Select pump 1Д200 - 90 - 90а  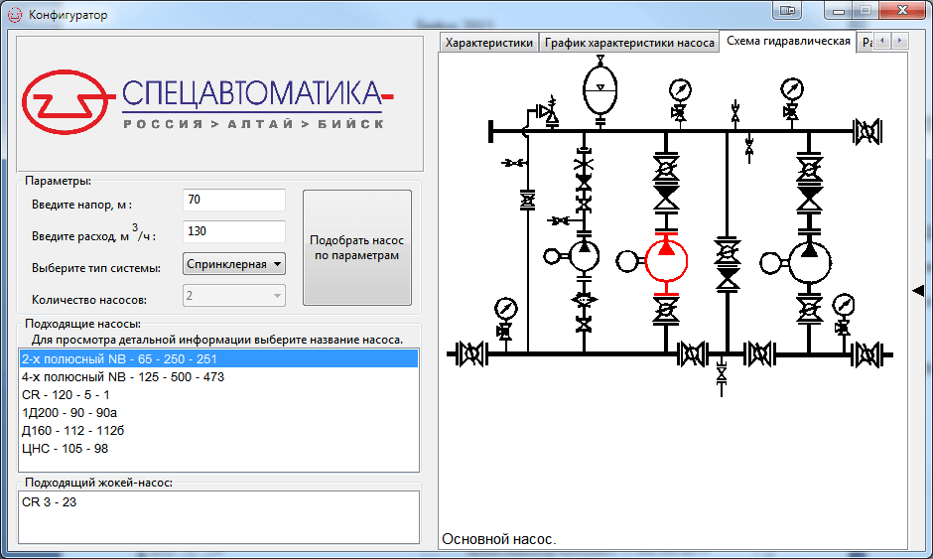[219, 413]
